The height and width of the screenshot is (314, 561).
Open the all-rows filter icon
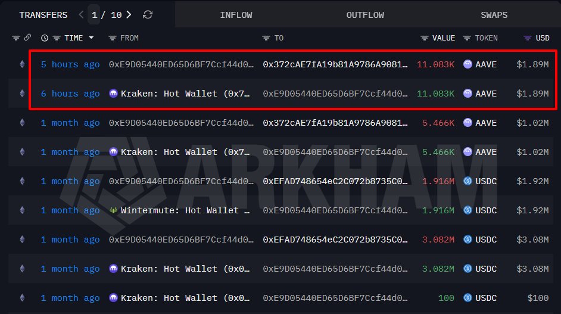pyautogui.click(x=15, y=38)
